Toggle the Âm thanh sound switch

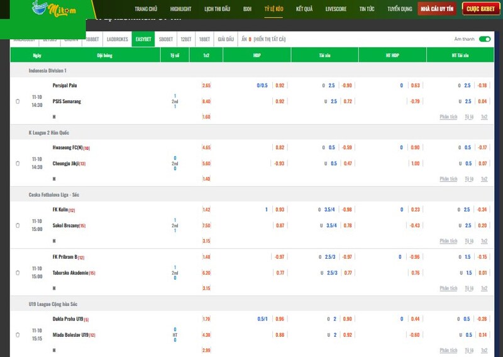(x=484, y=39)
